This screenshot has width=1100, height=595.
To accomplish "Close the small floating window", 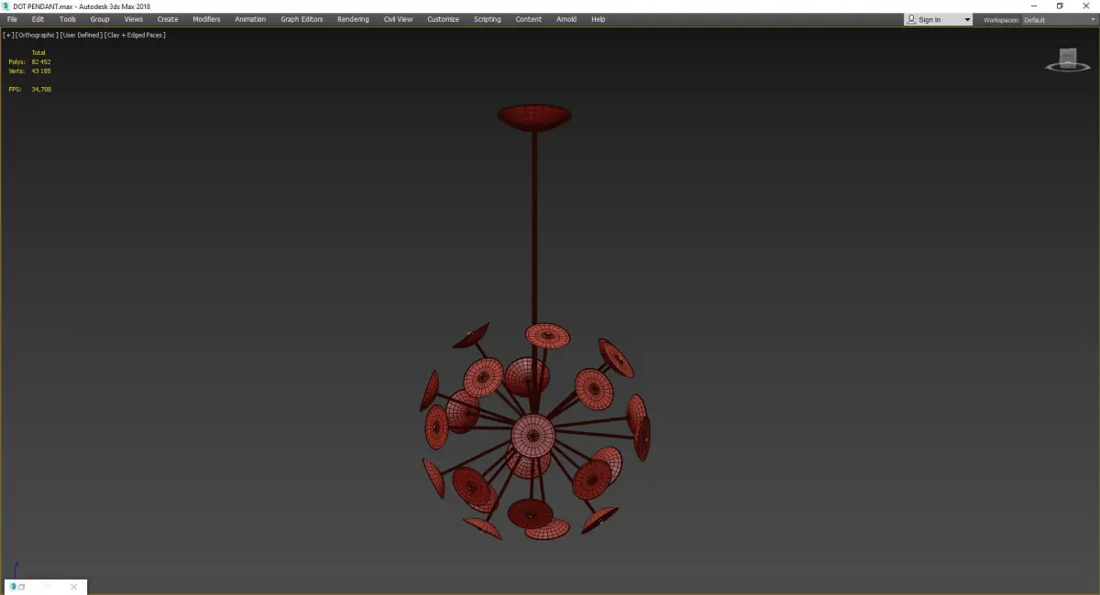I will (74, 587).
